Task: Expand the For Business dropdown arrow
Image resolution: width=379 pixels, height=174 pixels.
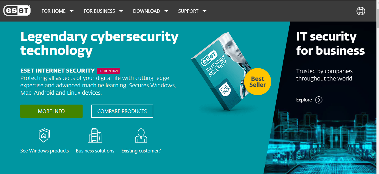Action: click(x=121, y=11)
